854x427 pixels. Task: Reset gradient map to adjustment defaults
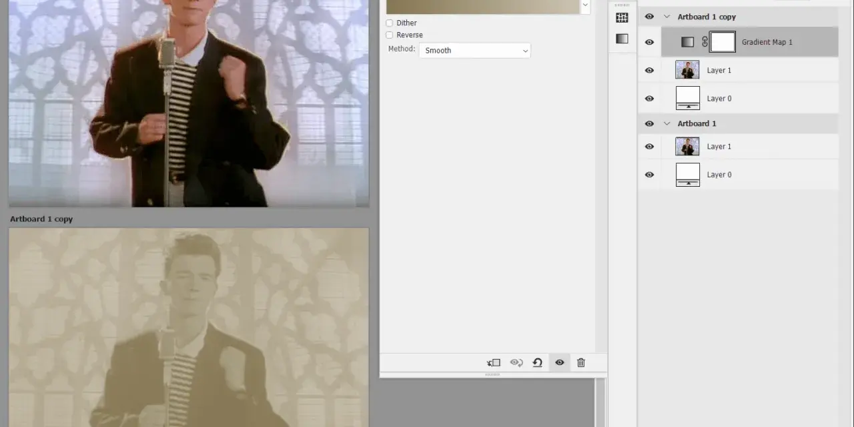(x=537, y=363)
